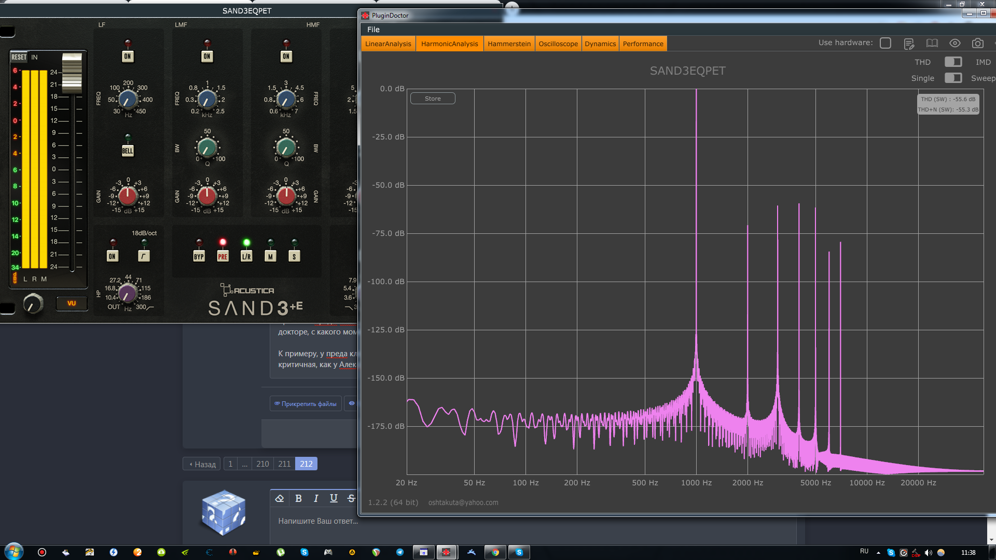The height and width of the screenshot is (560, 996).
Task: Show hidden tray icons arrow
Action: (x=878, y=553)
